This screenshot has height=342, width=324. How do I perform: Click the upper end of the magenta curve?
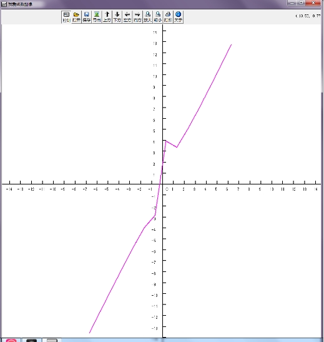pos(231,44)
